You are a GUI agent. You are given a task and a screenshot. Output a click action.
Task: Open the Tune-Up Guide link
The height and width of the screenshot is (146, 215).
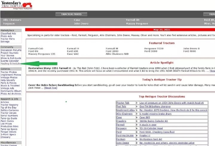click(x=9, y=118)
